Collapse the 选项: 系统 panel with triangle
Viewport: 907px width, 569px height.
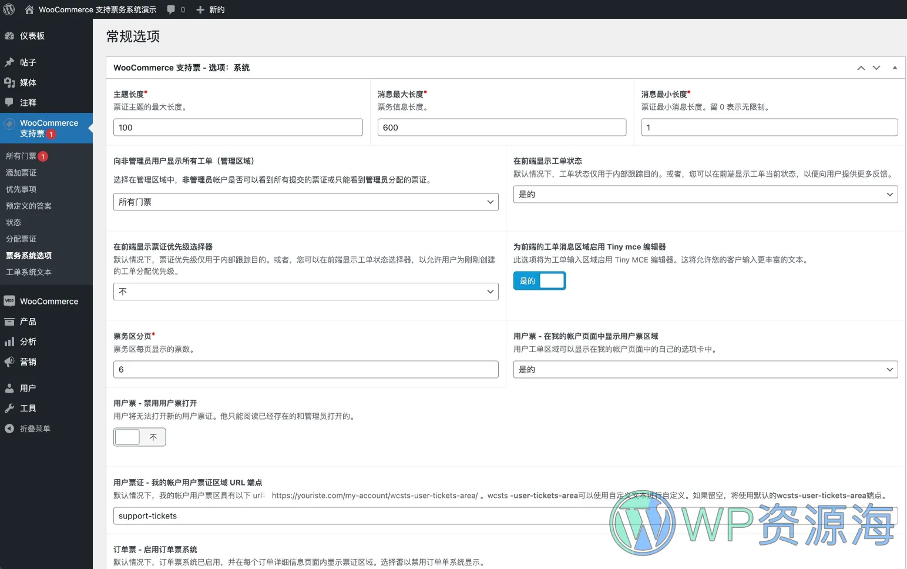pyautogui.click(x=895, y=68)
